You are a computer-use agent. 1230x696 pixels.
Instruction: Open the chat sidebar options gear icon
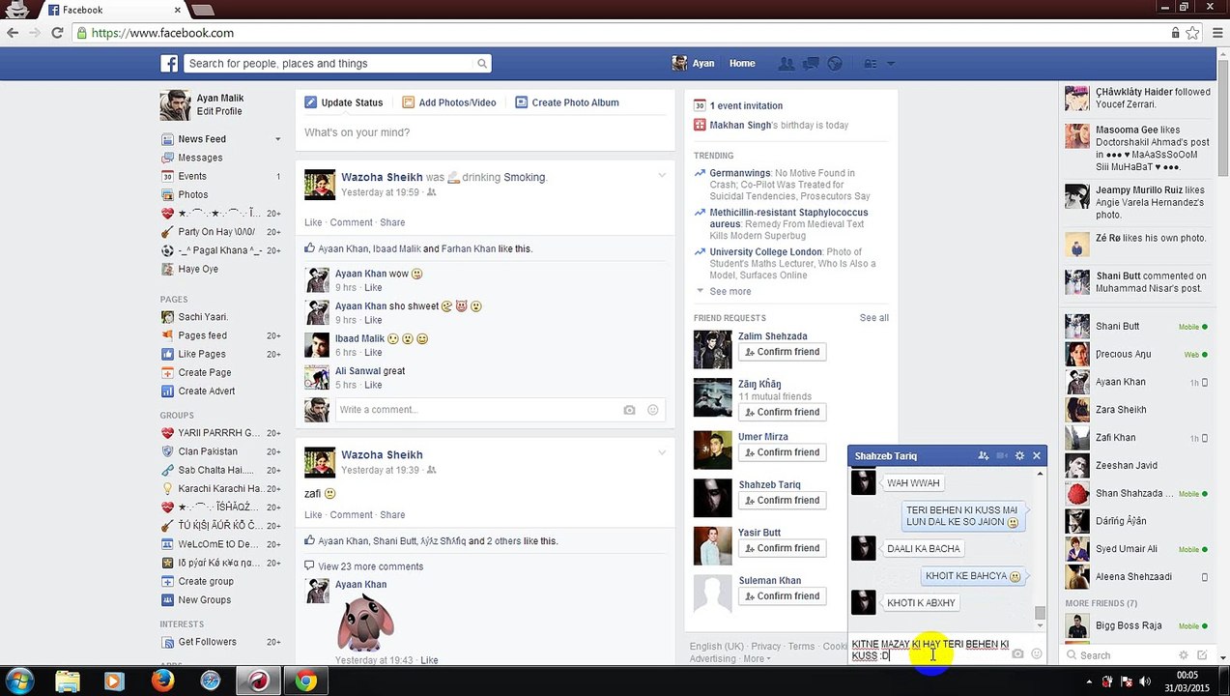click(x=1183, y=655)
